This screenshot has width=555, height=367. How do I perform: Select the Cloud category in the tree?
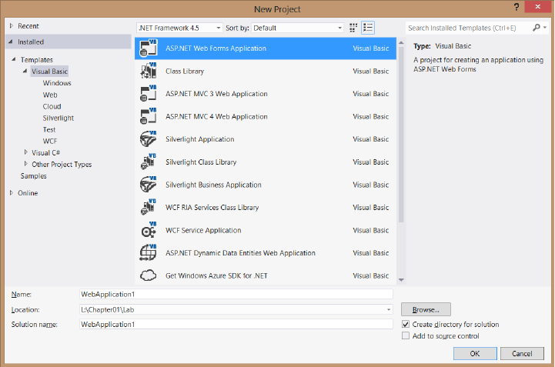click(52, 106)
